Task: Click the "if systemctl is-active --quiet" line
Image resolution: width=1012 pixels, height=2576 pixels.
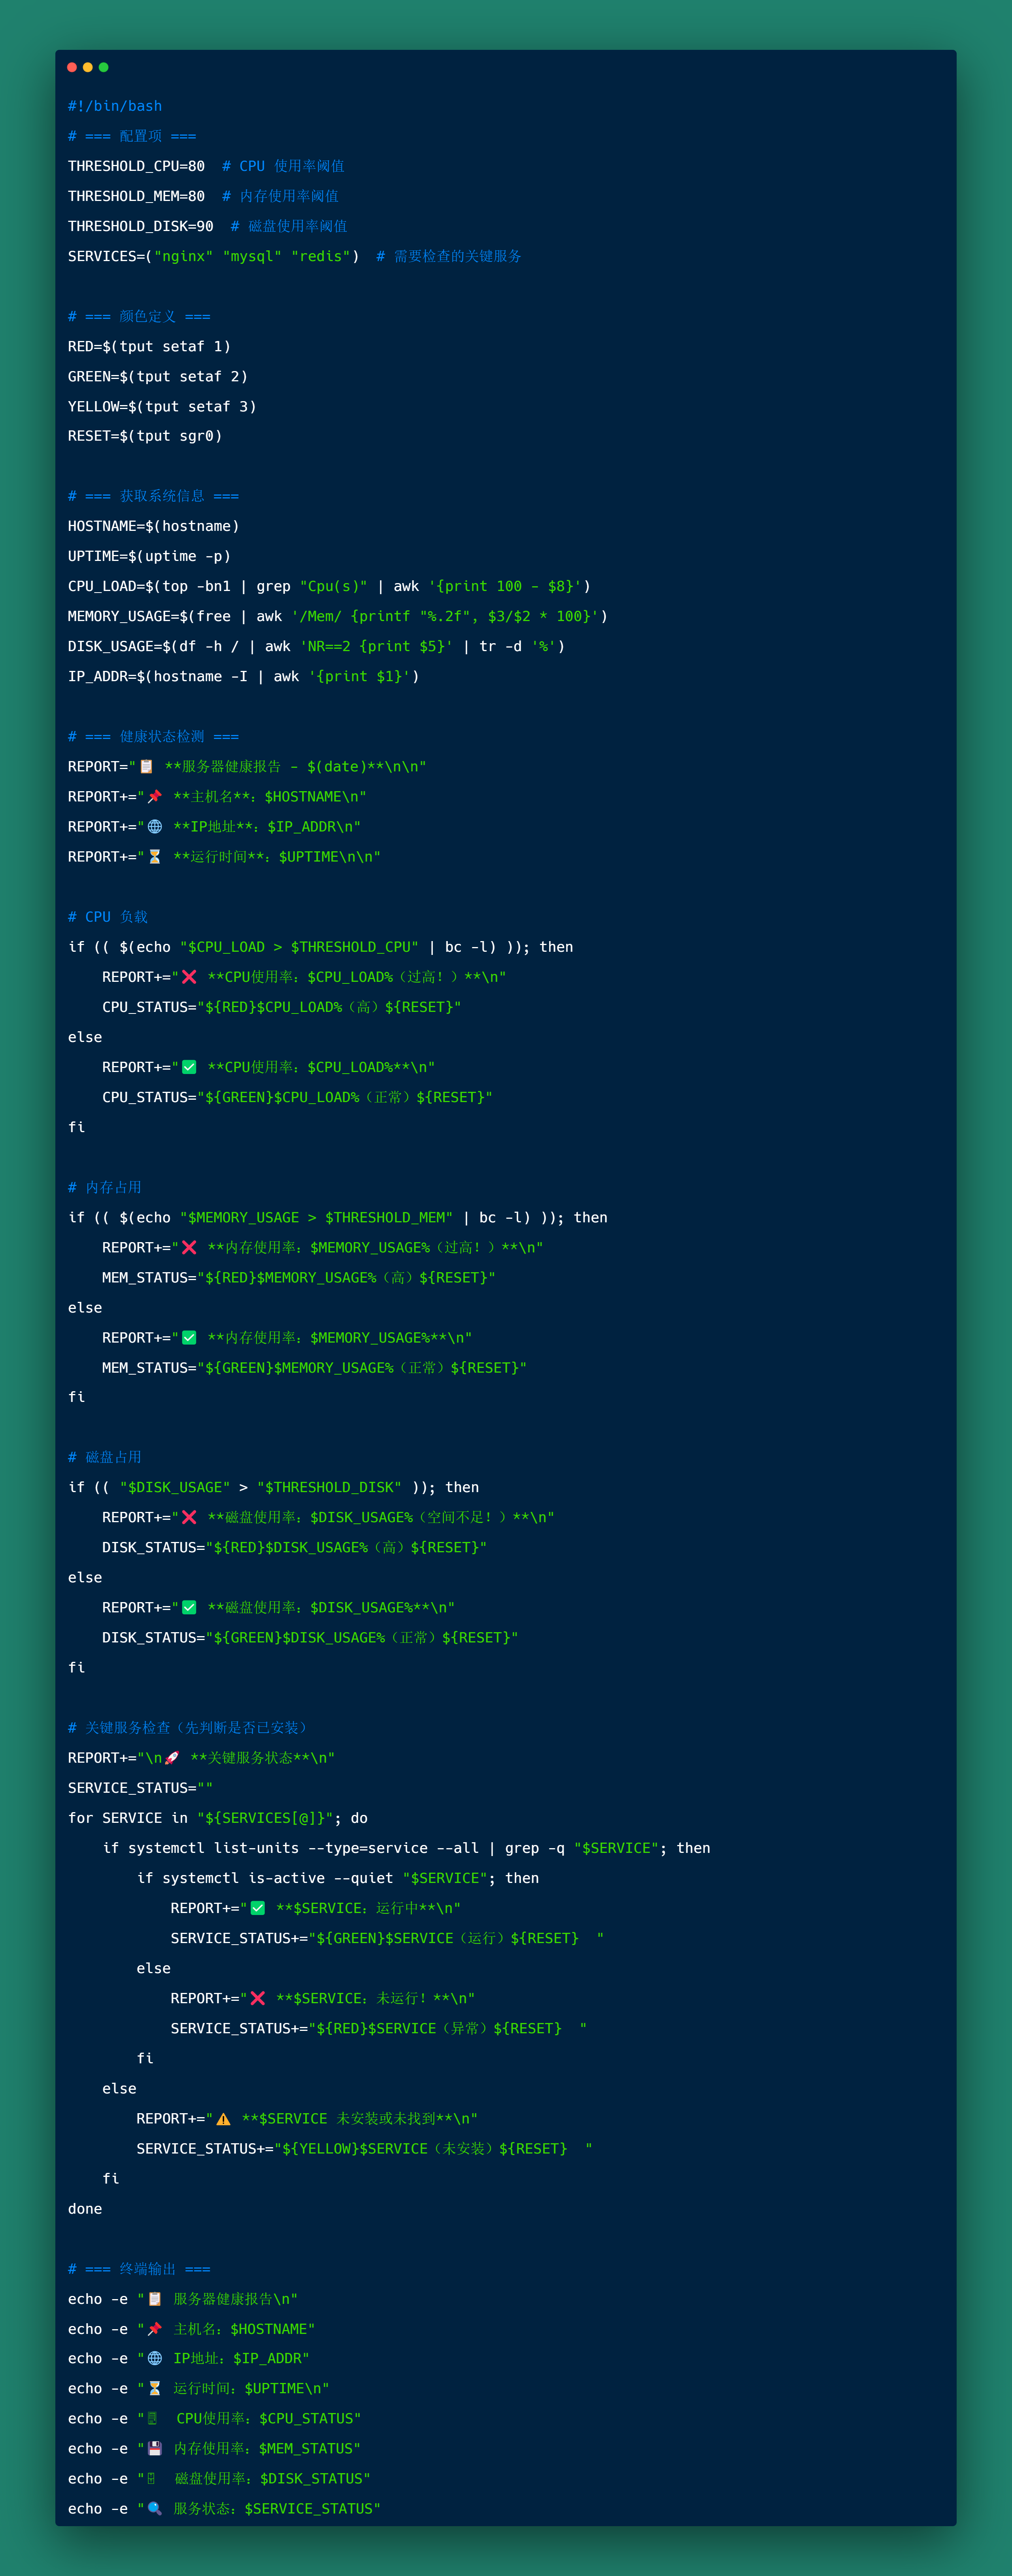Action: click(x=338, y=1877)
